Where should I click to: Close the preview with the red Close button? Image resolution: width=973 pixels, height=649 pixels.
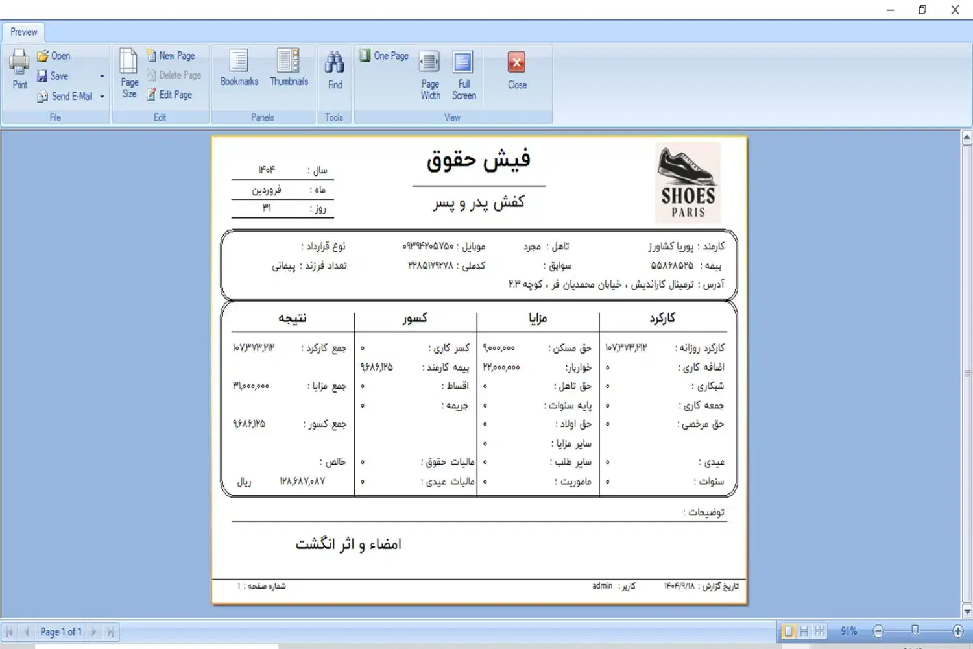click(516, 69)
